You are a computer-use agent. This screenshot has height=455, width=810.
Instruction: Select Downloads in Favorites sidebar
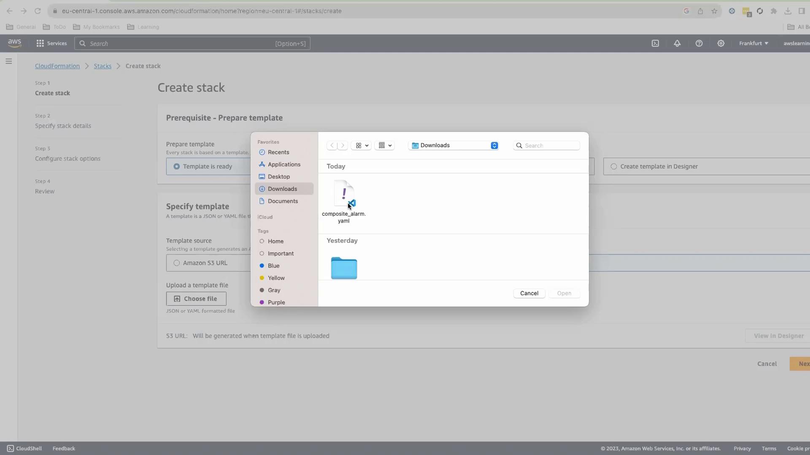click(x=284, y=189)
